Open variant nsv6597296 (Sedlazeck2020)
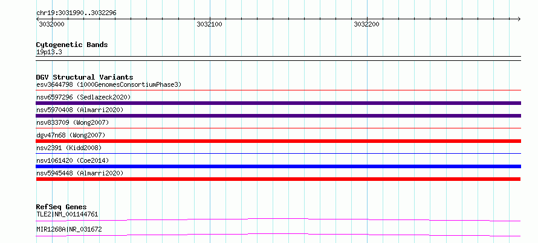 (83, 97)
